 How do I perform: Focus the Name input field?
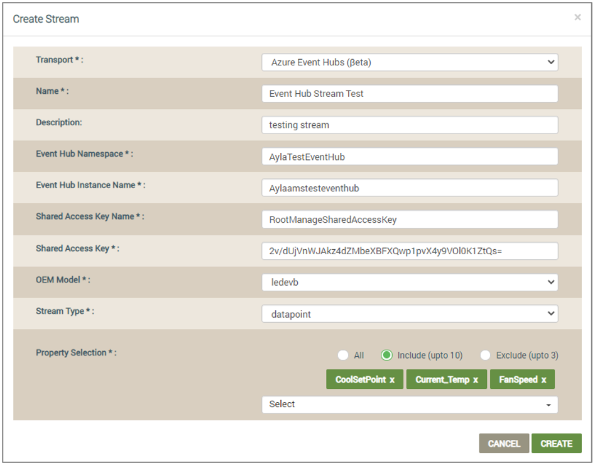point(410,94)
